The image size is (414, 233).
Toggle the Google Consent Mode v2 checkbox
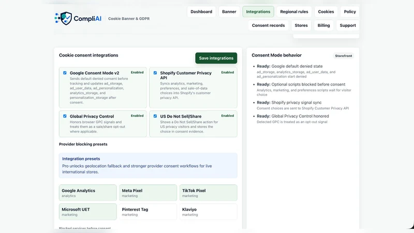click(65, 73)
